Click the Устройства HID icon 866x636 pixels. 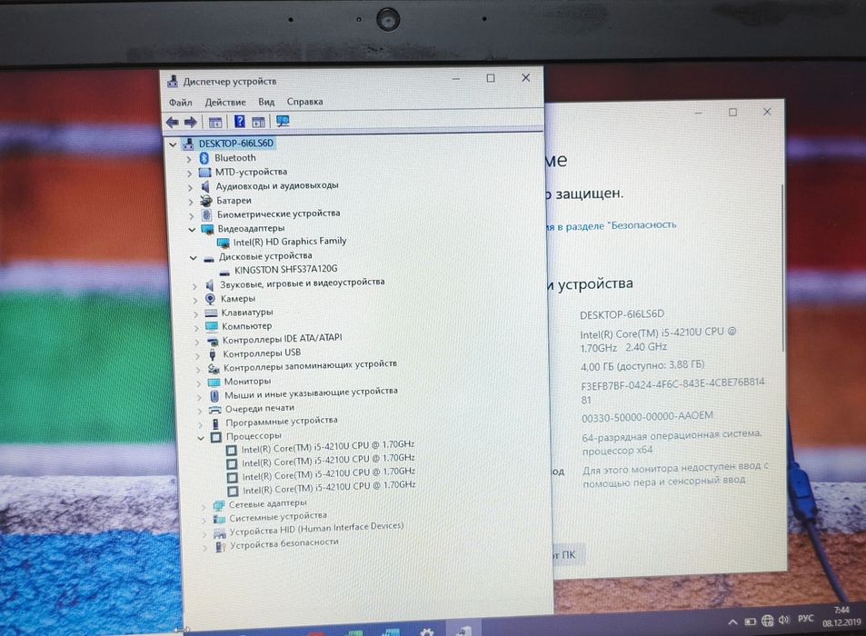(220, 532)
